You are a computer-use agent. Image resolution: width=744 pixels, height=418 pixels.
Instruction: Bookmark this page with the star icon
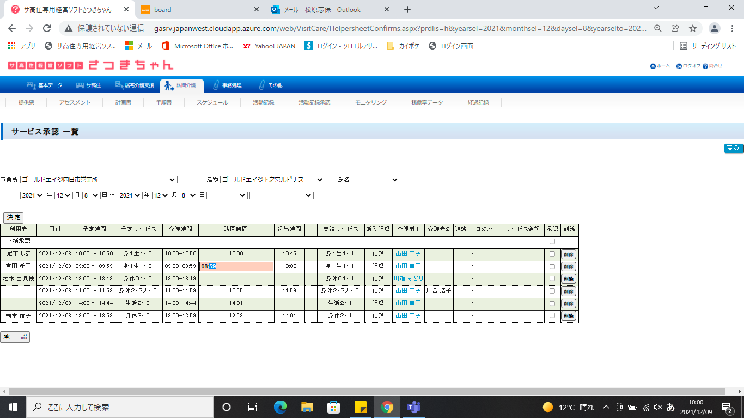(693, 28)
